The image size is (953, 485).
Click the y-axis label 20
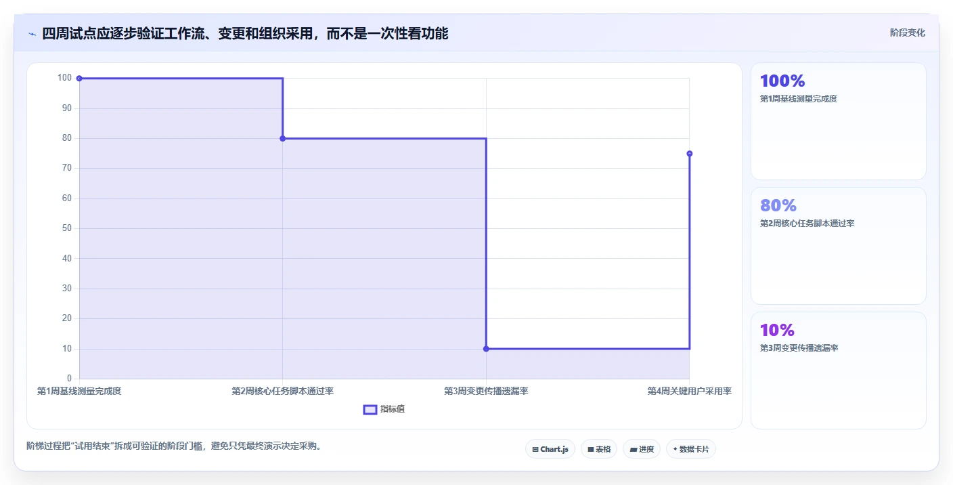[x=66, y=318]
